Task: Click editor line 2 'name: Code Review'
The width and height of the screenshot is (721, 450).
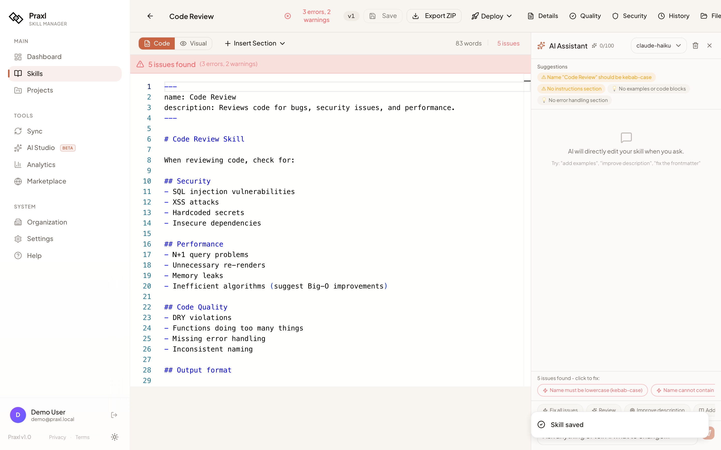Action: (200, 97)
